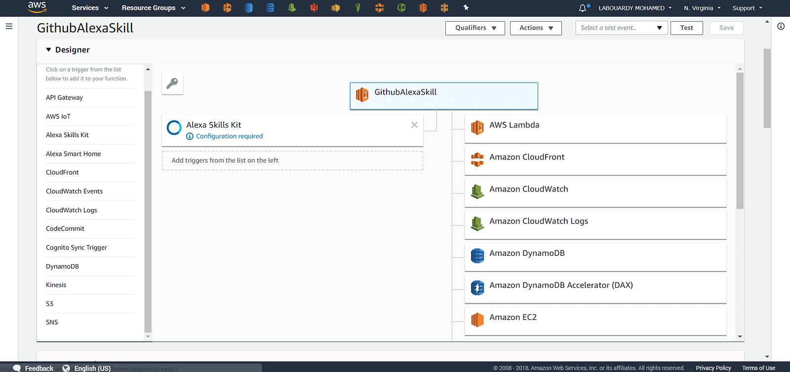Image resolution: width=790 pixels, height=372 pixels.
Task: Open the N. Virginia region selector
Action: [x=702, y=8]
